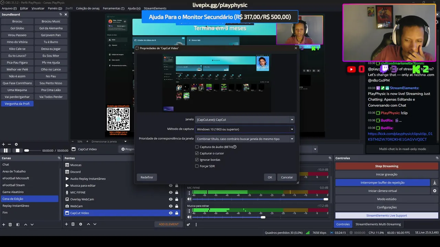Image resolution: width=440 pixels, height=247 pixels.
Task: Uncheck Ignorar bordas checkbox
Action: (x=197, y=160)
